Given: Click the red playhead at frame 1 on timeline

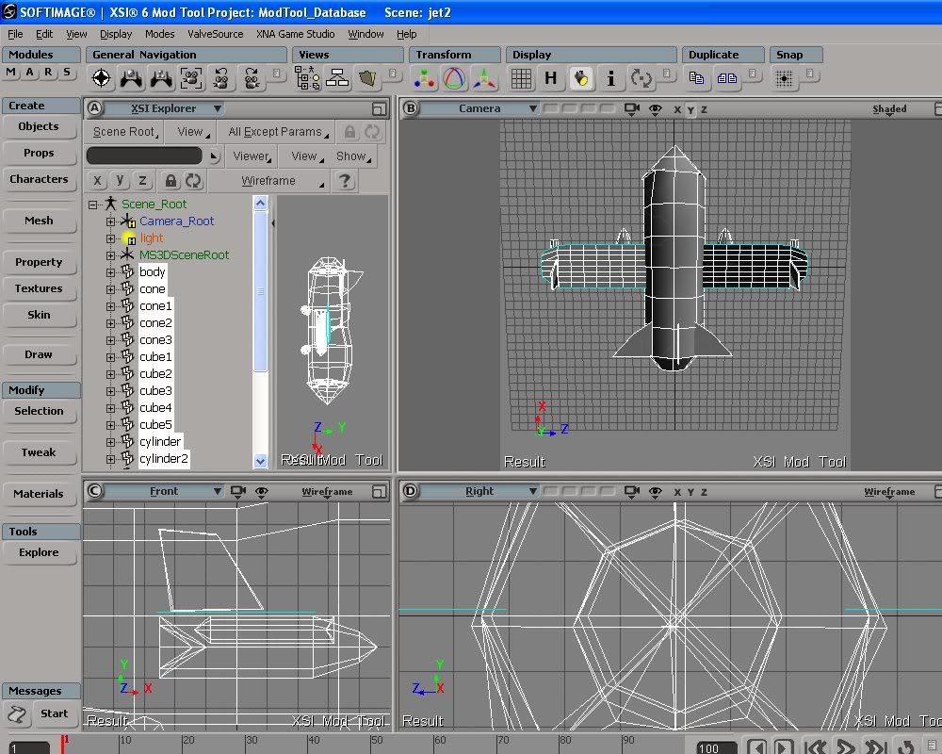Looking at the screenshot, I should point(62,744).
